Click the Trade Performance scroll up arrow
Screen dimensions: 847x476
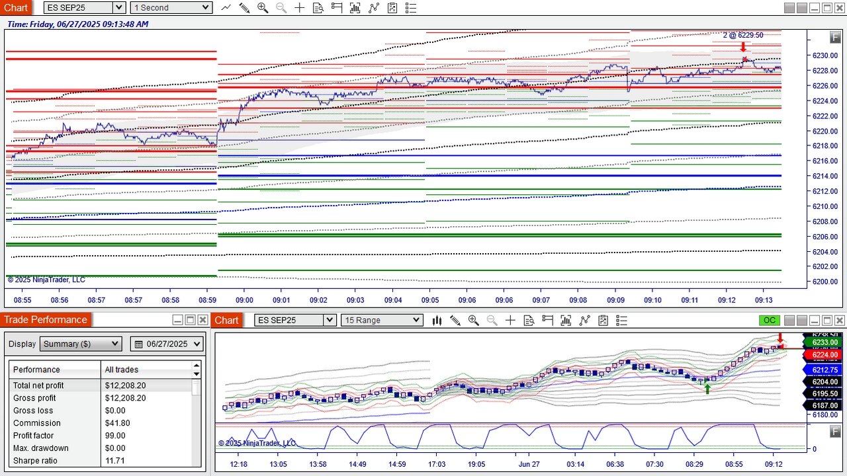tap(197, 366)
